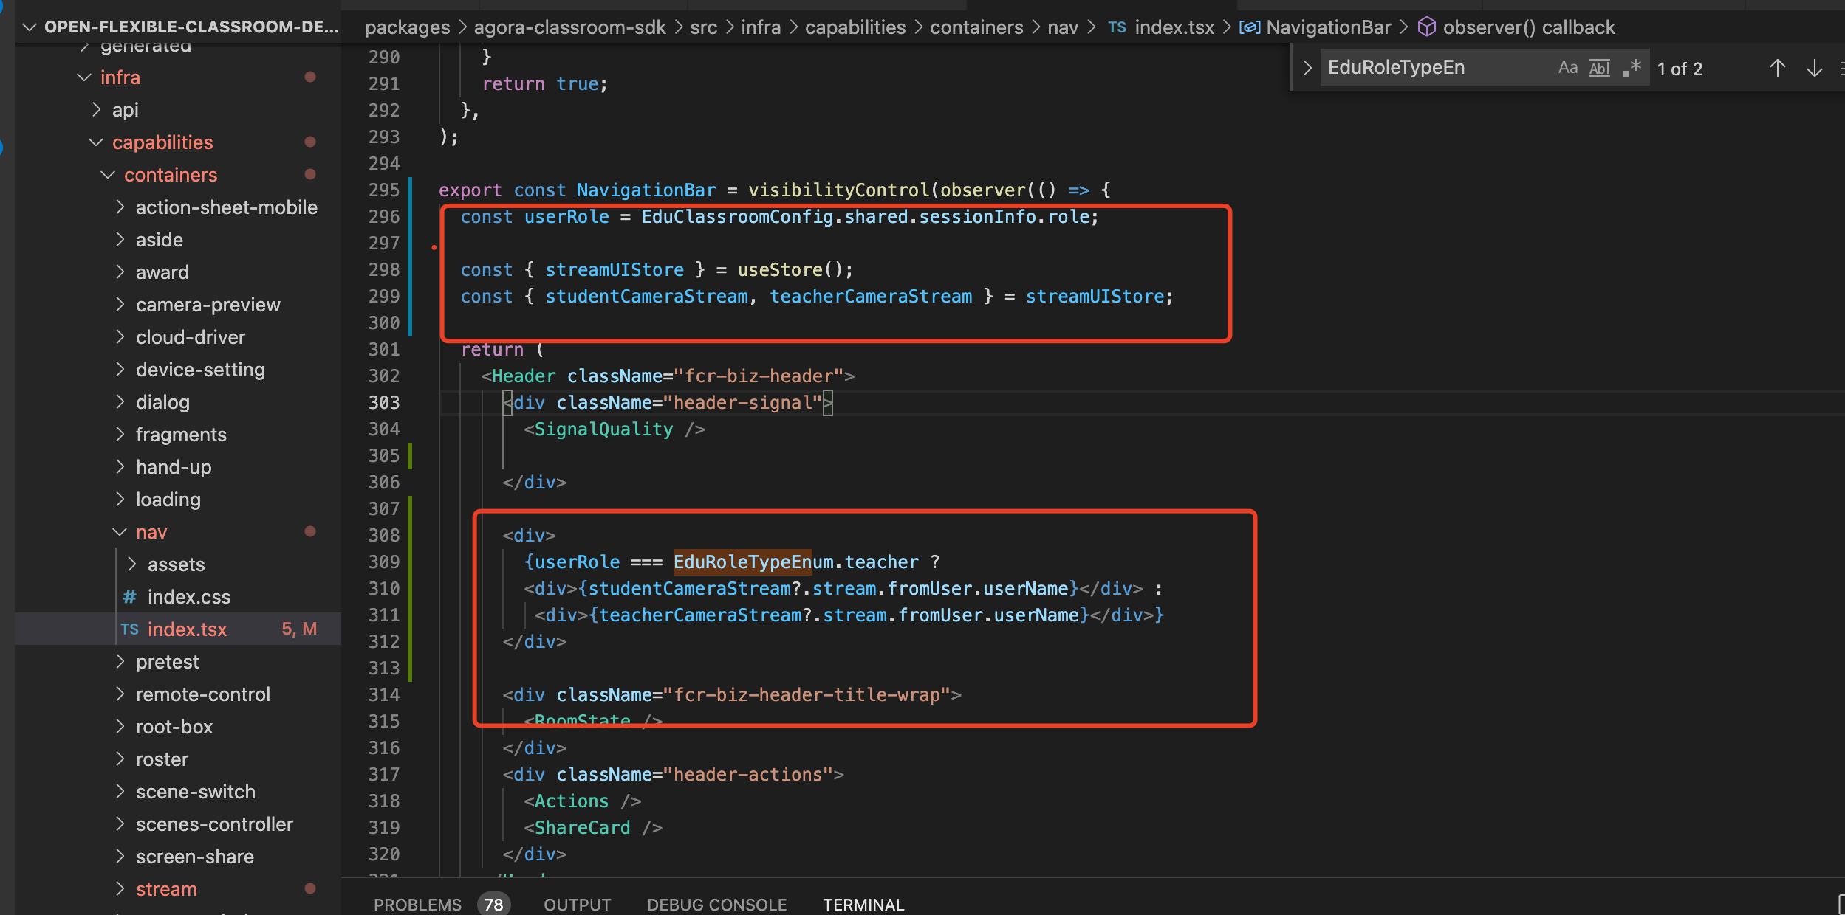Collapse the infra folder
Viewport: 1845px width, 915px height.
(x=84, y=77)
